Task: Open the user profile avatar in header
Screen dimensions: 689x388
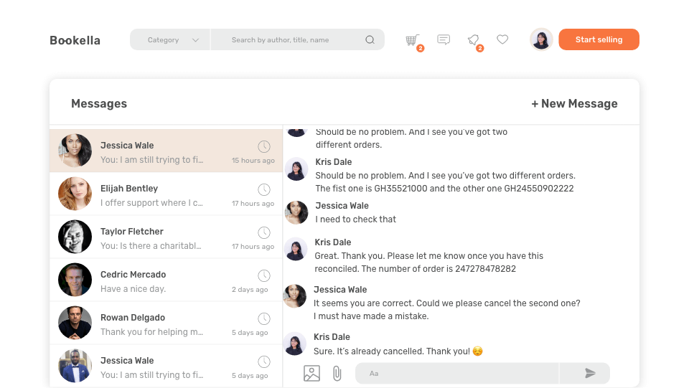Action: [x=541, y=39]
